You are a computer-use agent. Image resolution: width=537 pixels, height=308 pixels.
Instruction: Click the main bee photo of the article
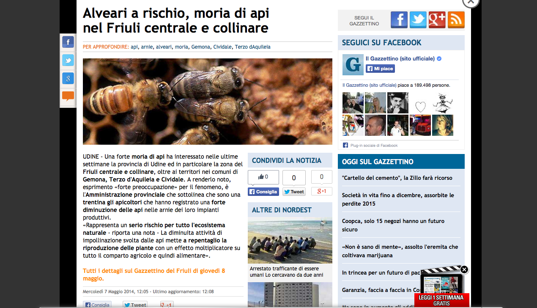[208, 102]
